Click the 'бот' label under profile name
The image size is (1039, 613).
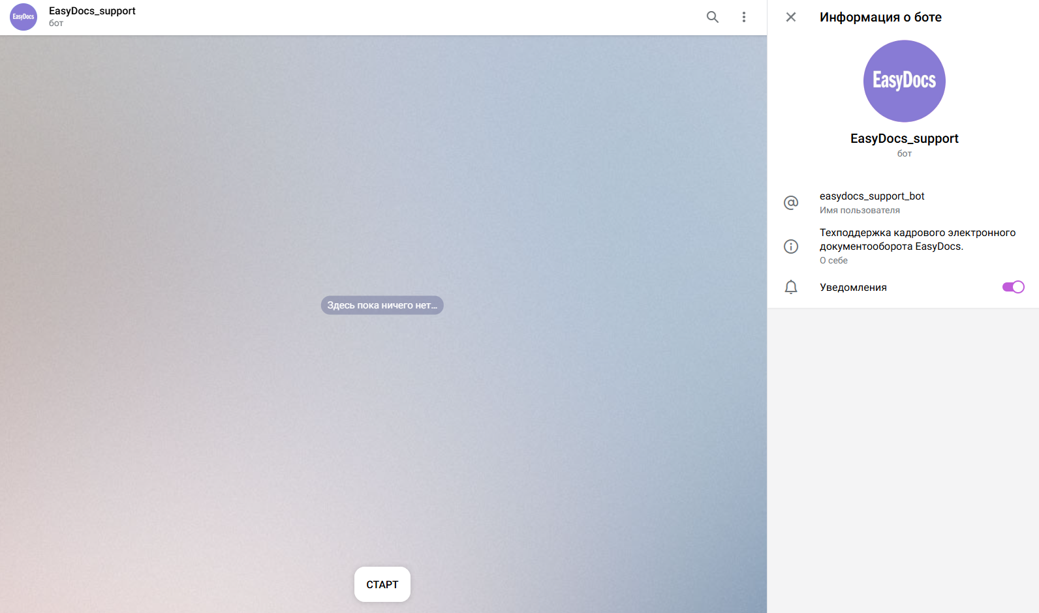tap(905, 154)
